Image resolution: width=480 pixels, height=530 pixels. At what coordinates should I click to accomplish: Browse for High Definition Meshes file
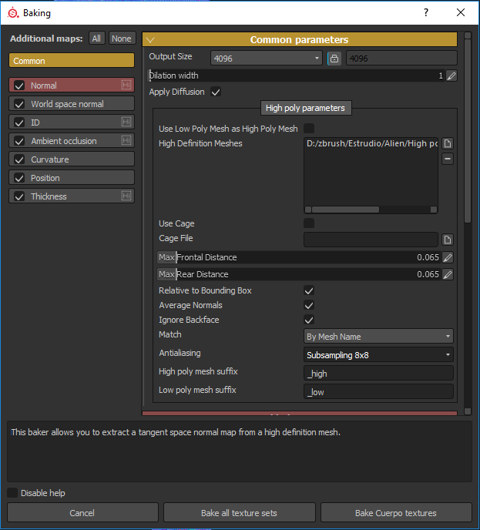(447, 143)
